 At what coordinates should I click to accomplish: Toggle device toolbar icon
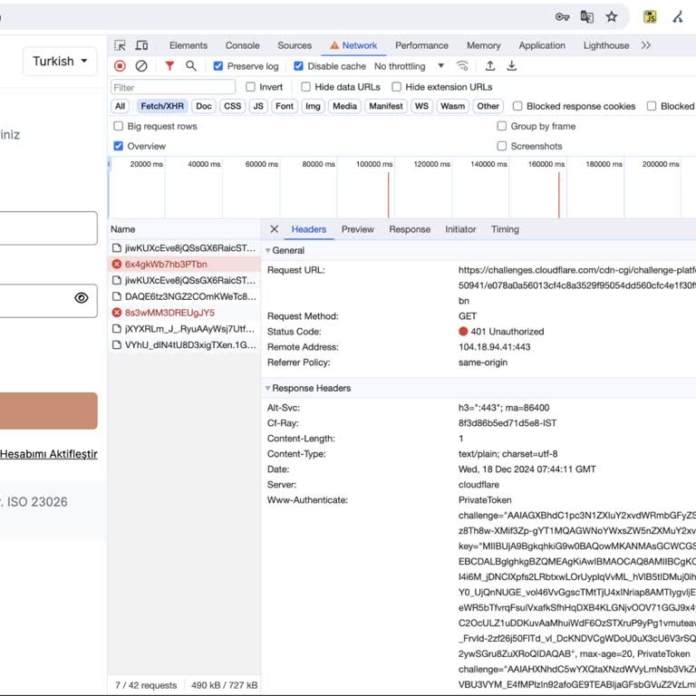click(141, 45)
